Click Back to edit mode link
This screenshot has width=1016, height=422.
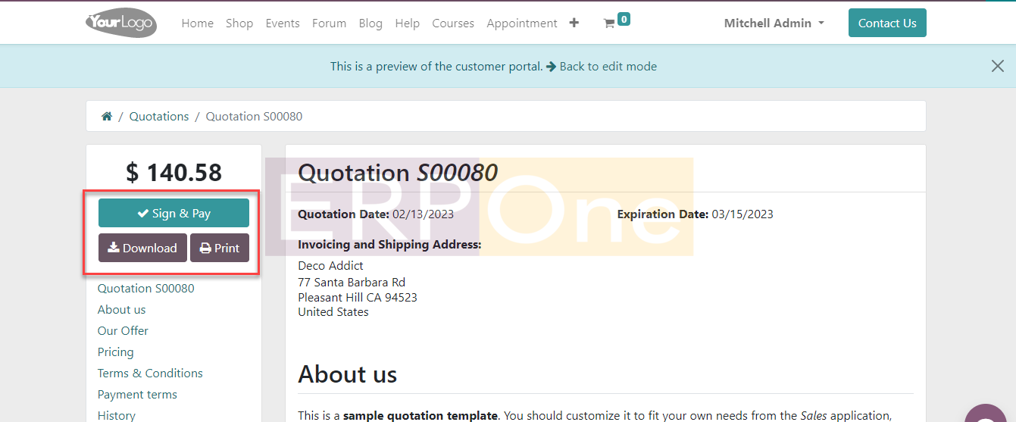coord(602,67)
